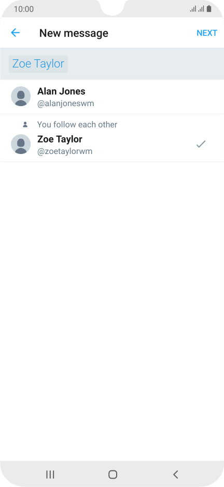This screenshot has height=487, width=224.
Task: Tap the battery status icon
Action: [x=209, y=9]
